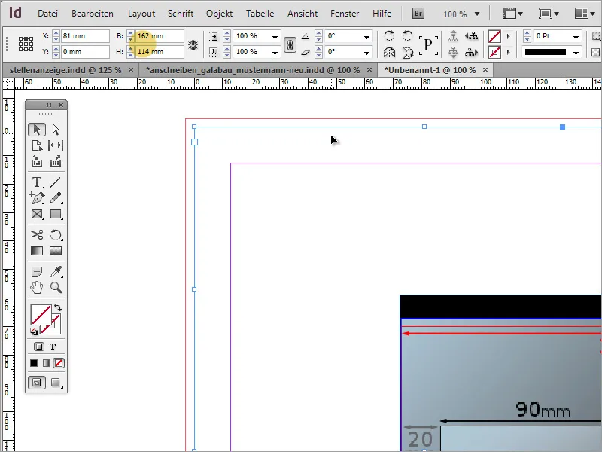Toggle constrain proportions for scaling
This screenshot has height=452, width=602.
(x=290, y=45)
